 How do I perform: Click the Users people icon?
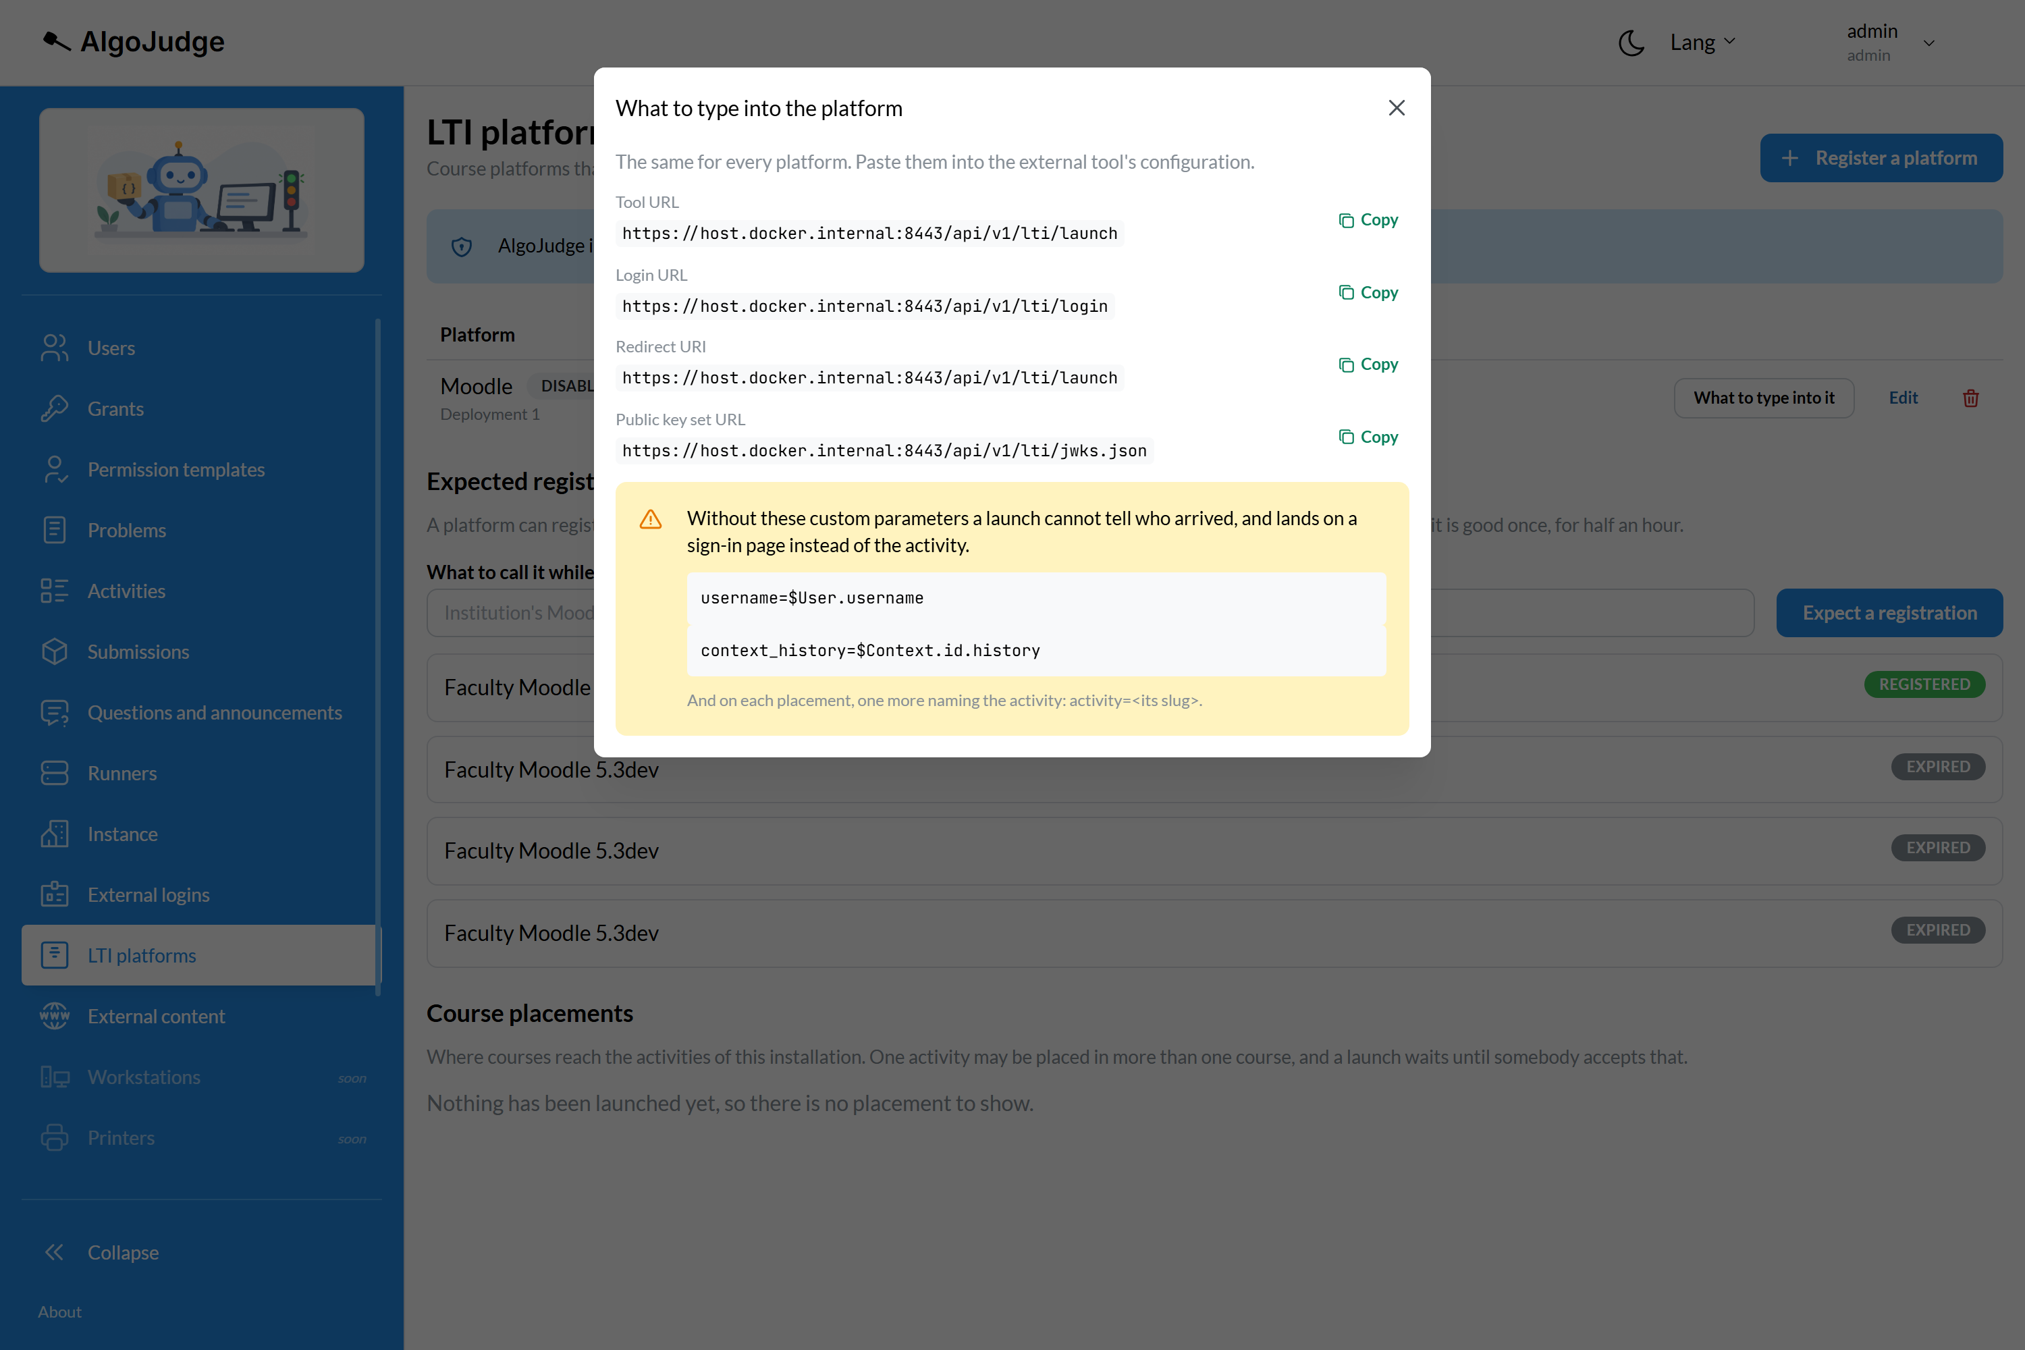(x=54, y=348)
